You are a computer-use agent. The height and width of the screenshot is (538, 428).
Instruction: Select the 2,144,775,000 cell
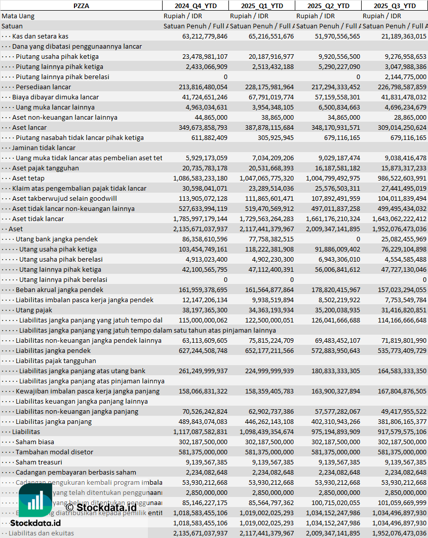pos(406,77)
